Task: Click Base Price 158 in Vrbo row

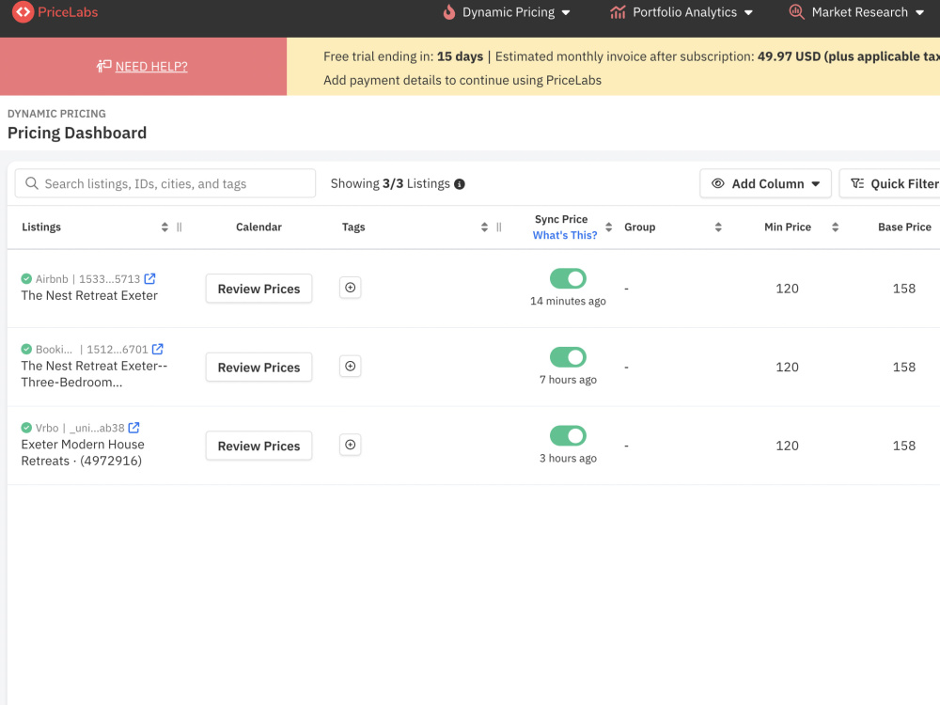Action: (904, 446)
